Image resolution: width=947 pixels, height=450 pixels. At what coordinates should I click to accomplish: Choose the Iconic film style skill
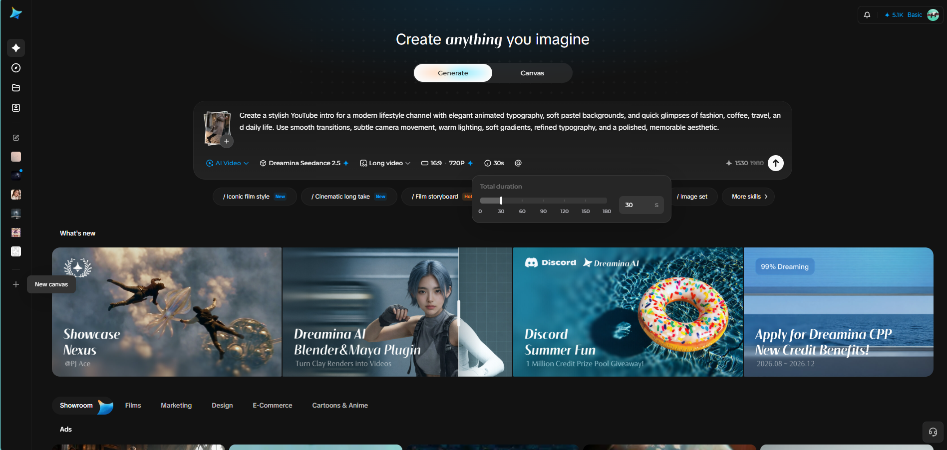[x=255, y=197]
